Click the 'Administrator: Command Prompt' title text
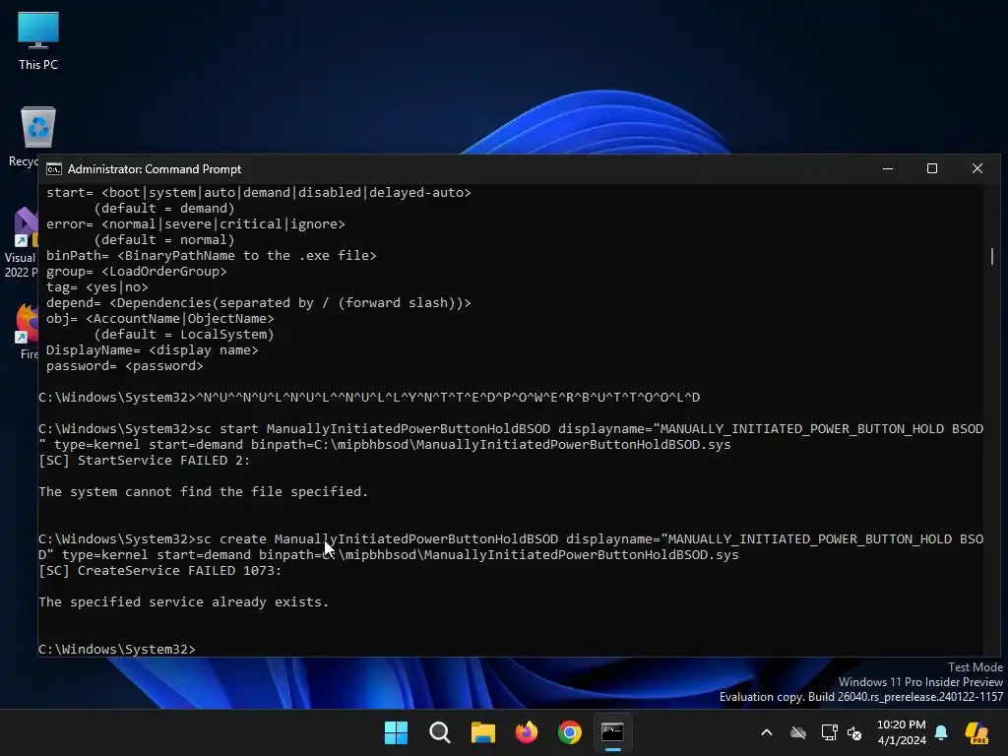Viewport: 1008px width, 756px height. click(155, 169)
